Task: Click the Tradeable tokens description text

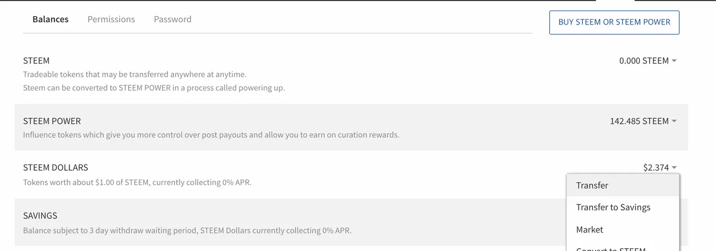Action: tap(135, 74)
